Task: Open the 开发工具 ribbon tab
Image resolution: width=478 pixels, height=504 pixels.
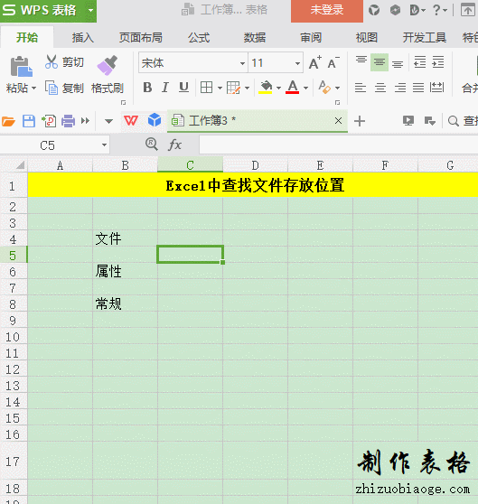Action: [x=425, y=38]
